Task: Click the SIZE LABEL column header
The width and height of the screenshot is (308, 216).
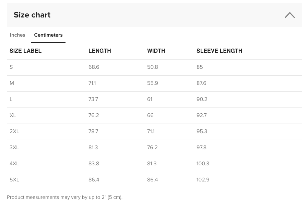Action: click(x=25, y=51)
